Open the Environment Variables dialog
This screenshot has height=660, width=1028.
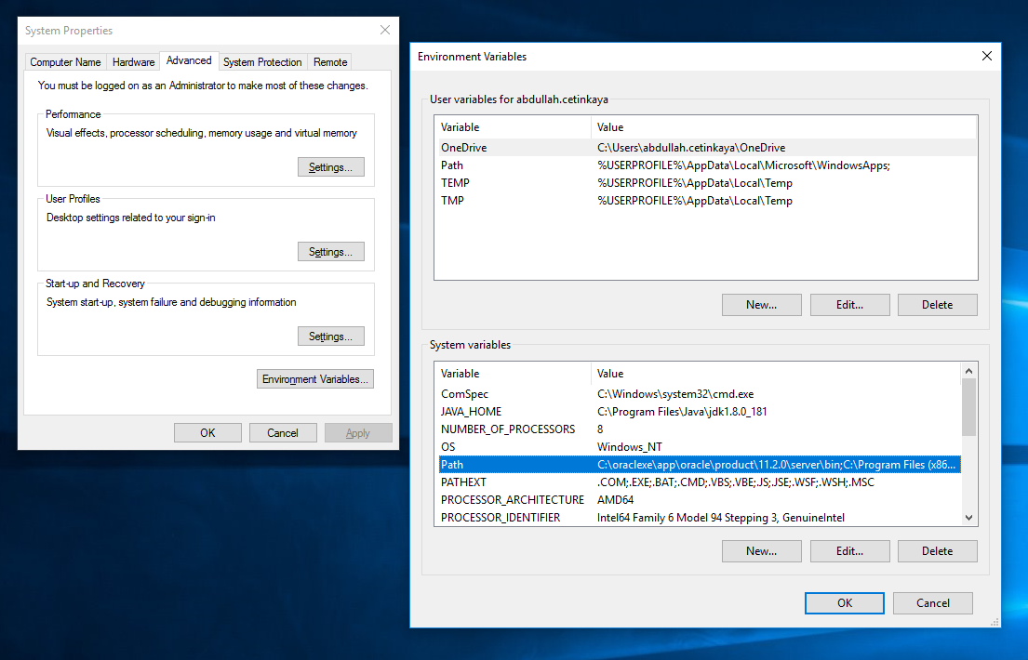tap(314, 378)
